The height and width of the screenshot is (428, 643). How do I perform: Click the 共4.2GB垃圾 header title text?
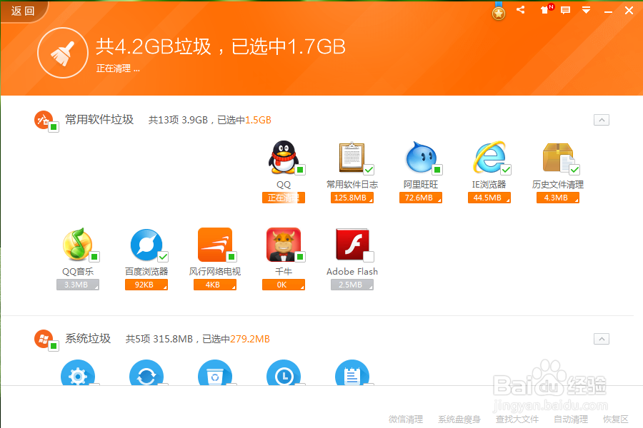click(x=154, y=46)
